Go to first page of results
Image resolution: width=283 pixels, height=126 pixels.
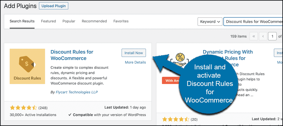coord(253,36)
